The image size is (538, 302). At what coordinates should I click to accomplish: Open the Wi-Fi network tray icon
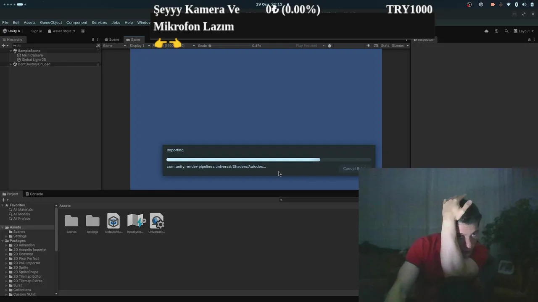click(509, 5)
